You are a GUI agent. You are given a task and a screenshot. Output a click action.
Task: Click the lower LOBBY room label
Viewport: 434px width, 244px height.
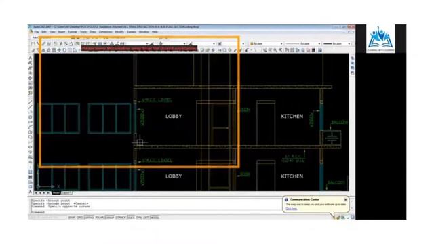coord(174,176)
